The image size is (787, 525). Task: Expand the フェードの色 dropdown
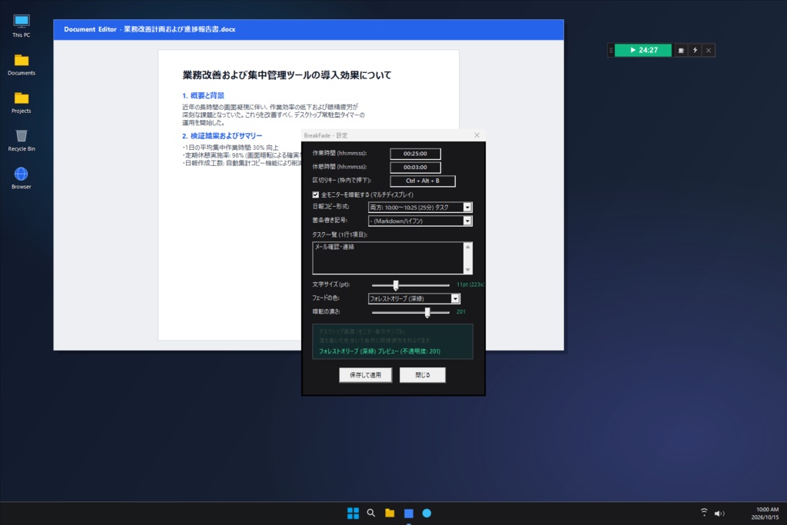455,299
